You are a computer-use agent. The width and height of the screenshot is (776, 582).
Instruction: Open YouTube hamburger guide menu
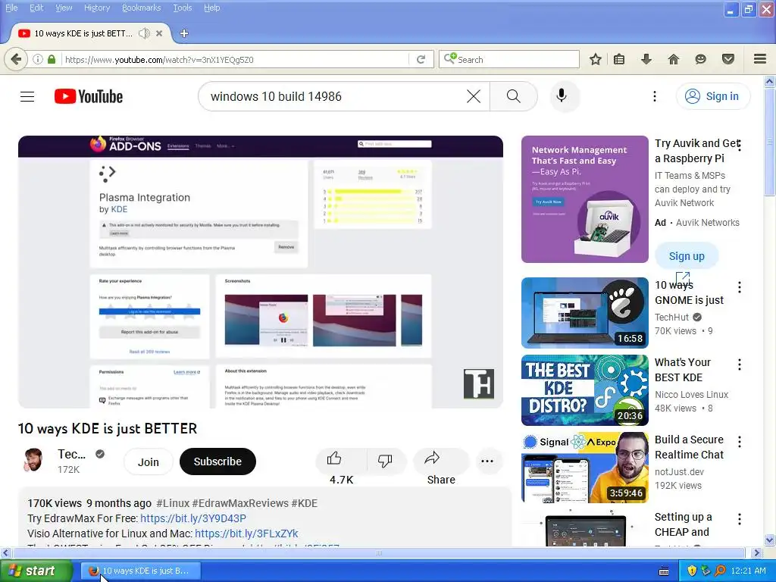point(27,96)
